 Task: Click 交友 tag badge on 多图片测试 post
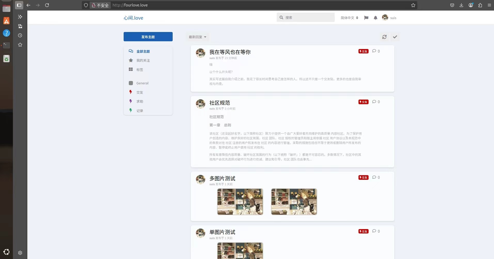tap(363, 177)
